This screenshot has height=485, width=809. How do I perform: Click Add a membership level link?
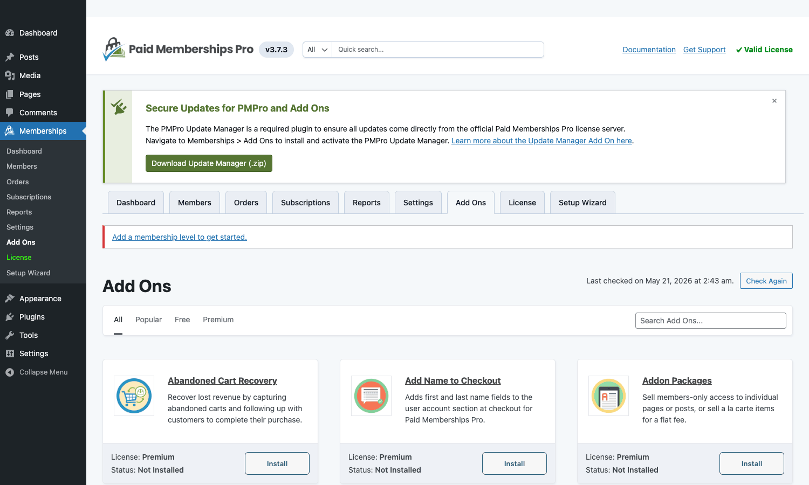pyautogui.click(x=180, y=237)
